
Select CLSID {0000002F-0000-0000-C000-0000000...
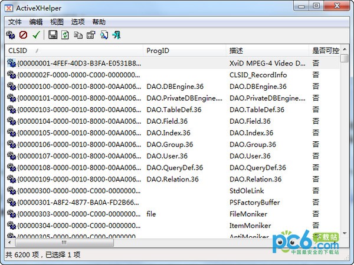point(78,75)
